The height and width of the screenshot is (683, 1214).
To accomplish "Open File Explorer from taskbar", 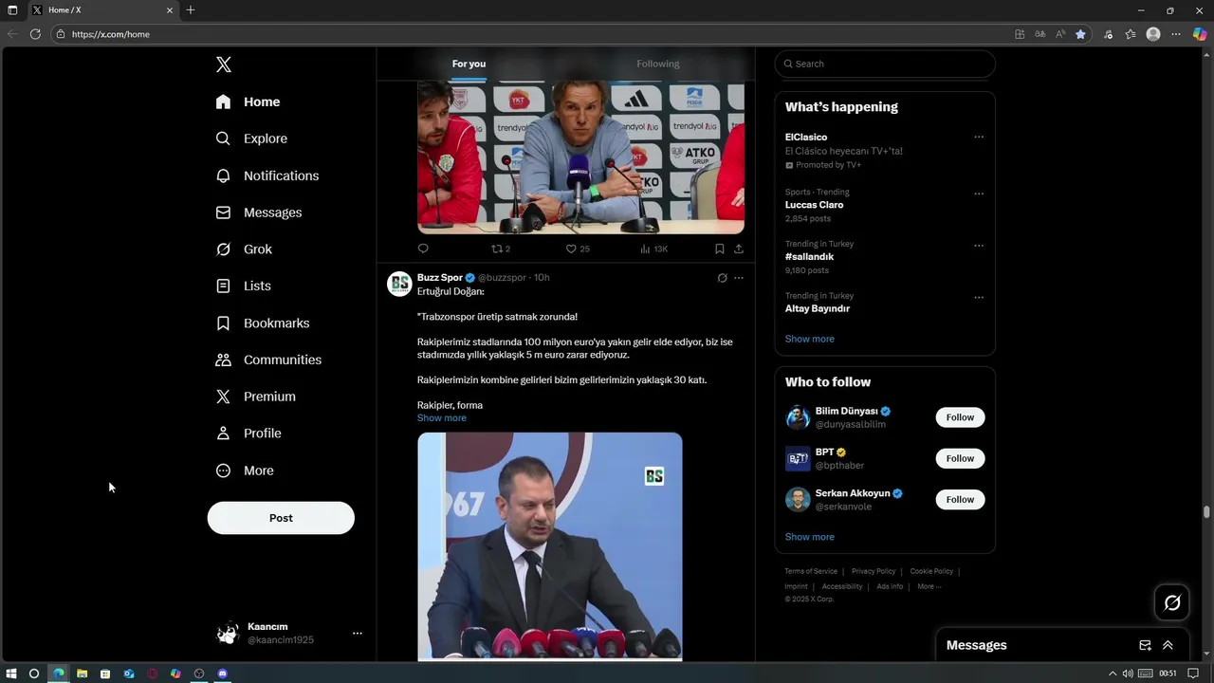I will coord(82,674).
